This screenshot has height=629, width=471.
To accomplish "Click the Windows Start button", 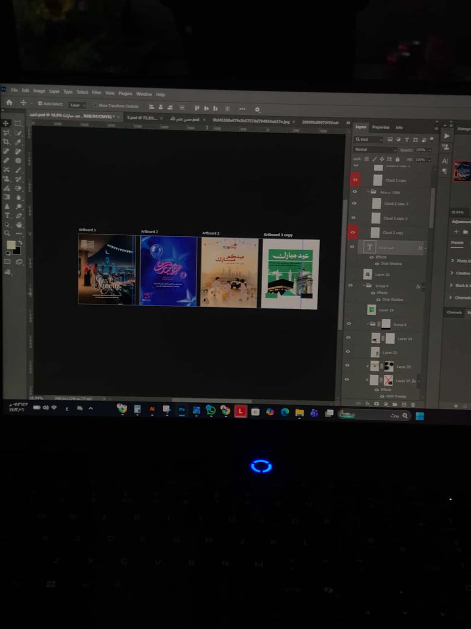I will pos(419,416).
